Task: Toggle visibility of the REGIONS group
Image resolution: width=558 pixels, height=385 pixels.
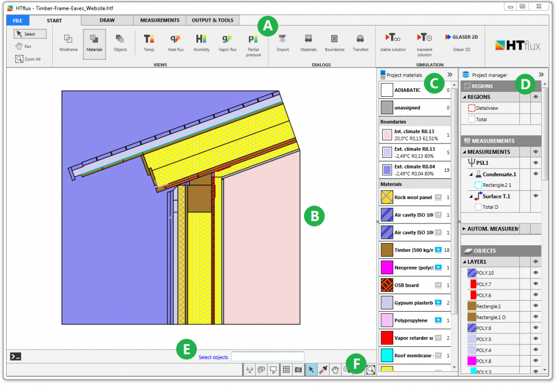Action: (x=535, y=96)
